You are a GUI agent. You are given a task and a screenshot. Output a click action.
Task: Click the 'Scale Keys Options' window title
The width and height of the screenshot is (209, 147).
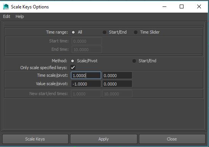pyautogui.click(x=30, y=7)
